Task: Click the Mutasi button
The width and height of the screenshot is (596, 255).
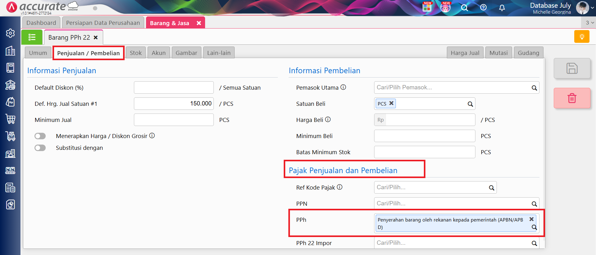Action: point(498,53)
